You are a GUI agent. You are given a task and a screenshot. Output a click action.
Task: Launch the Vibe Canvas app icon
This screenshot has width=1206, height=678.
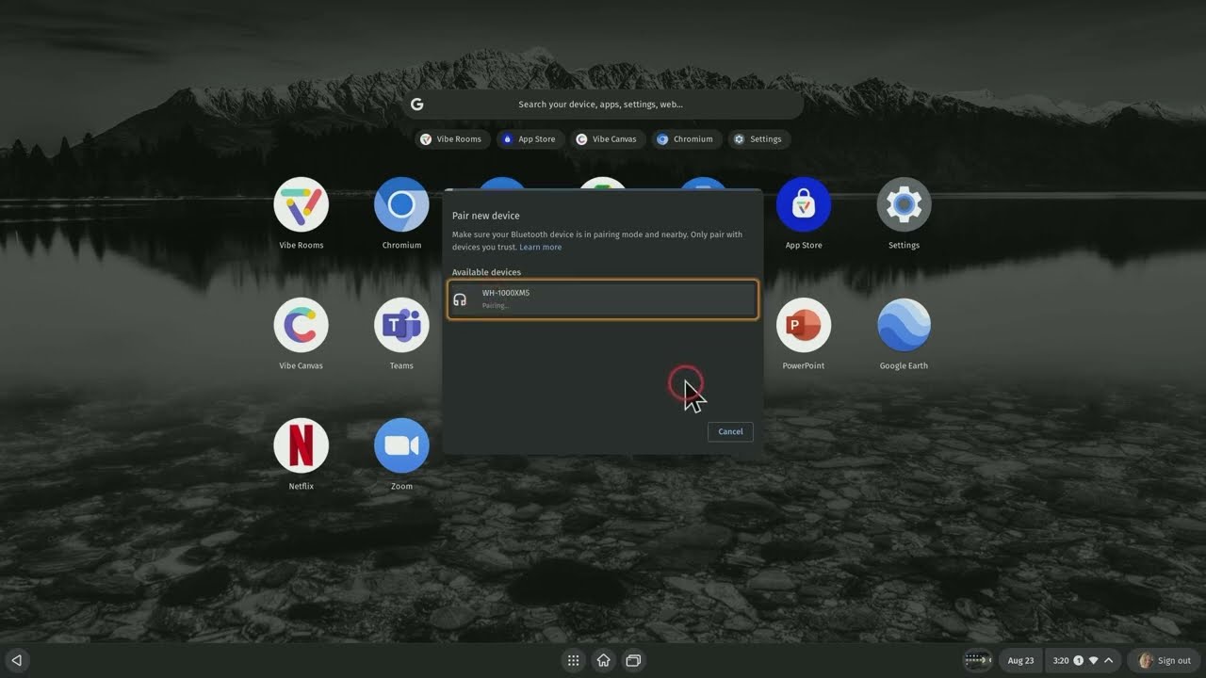tap(301, 325)
